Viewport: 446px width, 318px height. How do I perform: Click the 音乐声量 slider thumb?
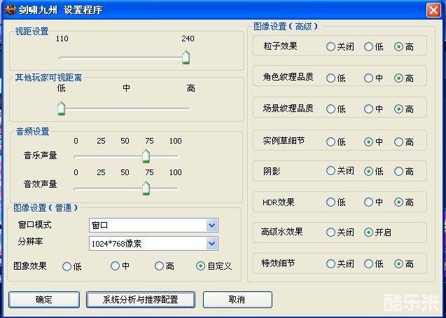146,155
